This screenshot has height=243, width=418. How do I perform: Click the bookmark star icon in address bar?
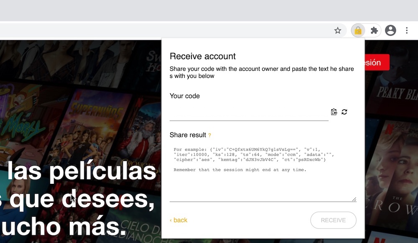tap(338, 30)
